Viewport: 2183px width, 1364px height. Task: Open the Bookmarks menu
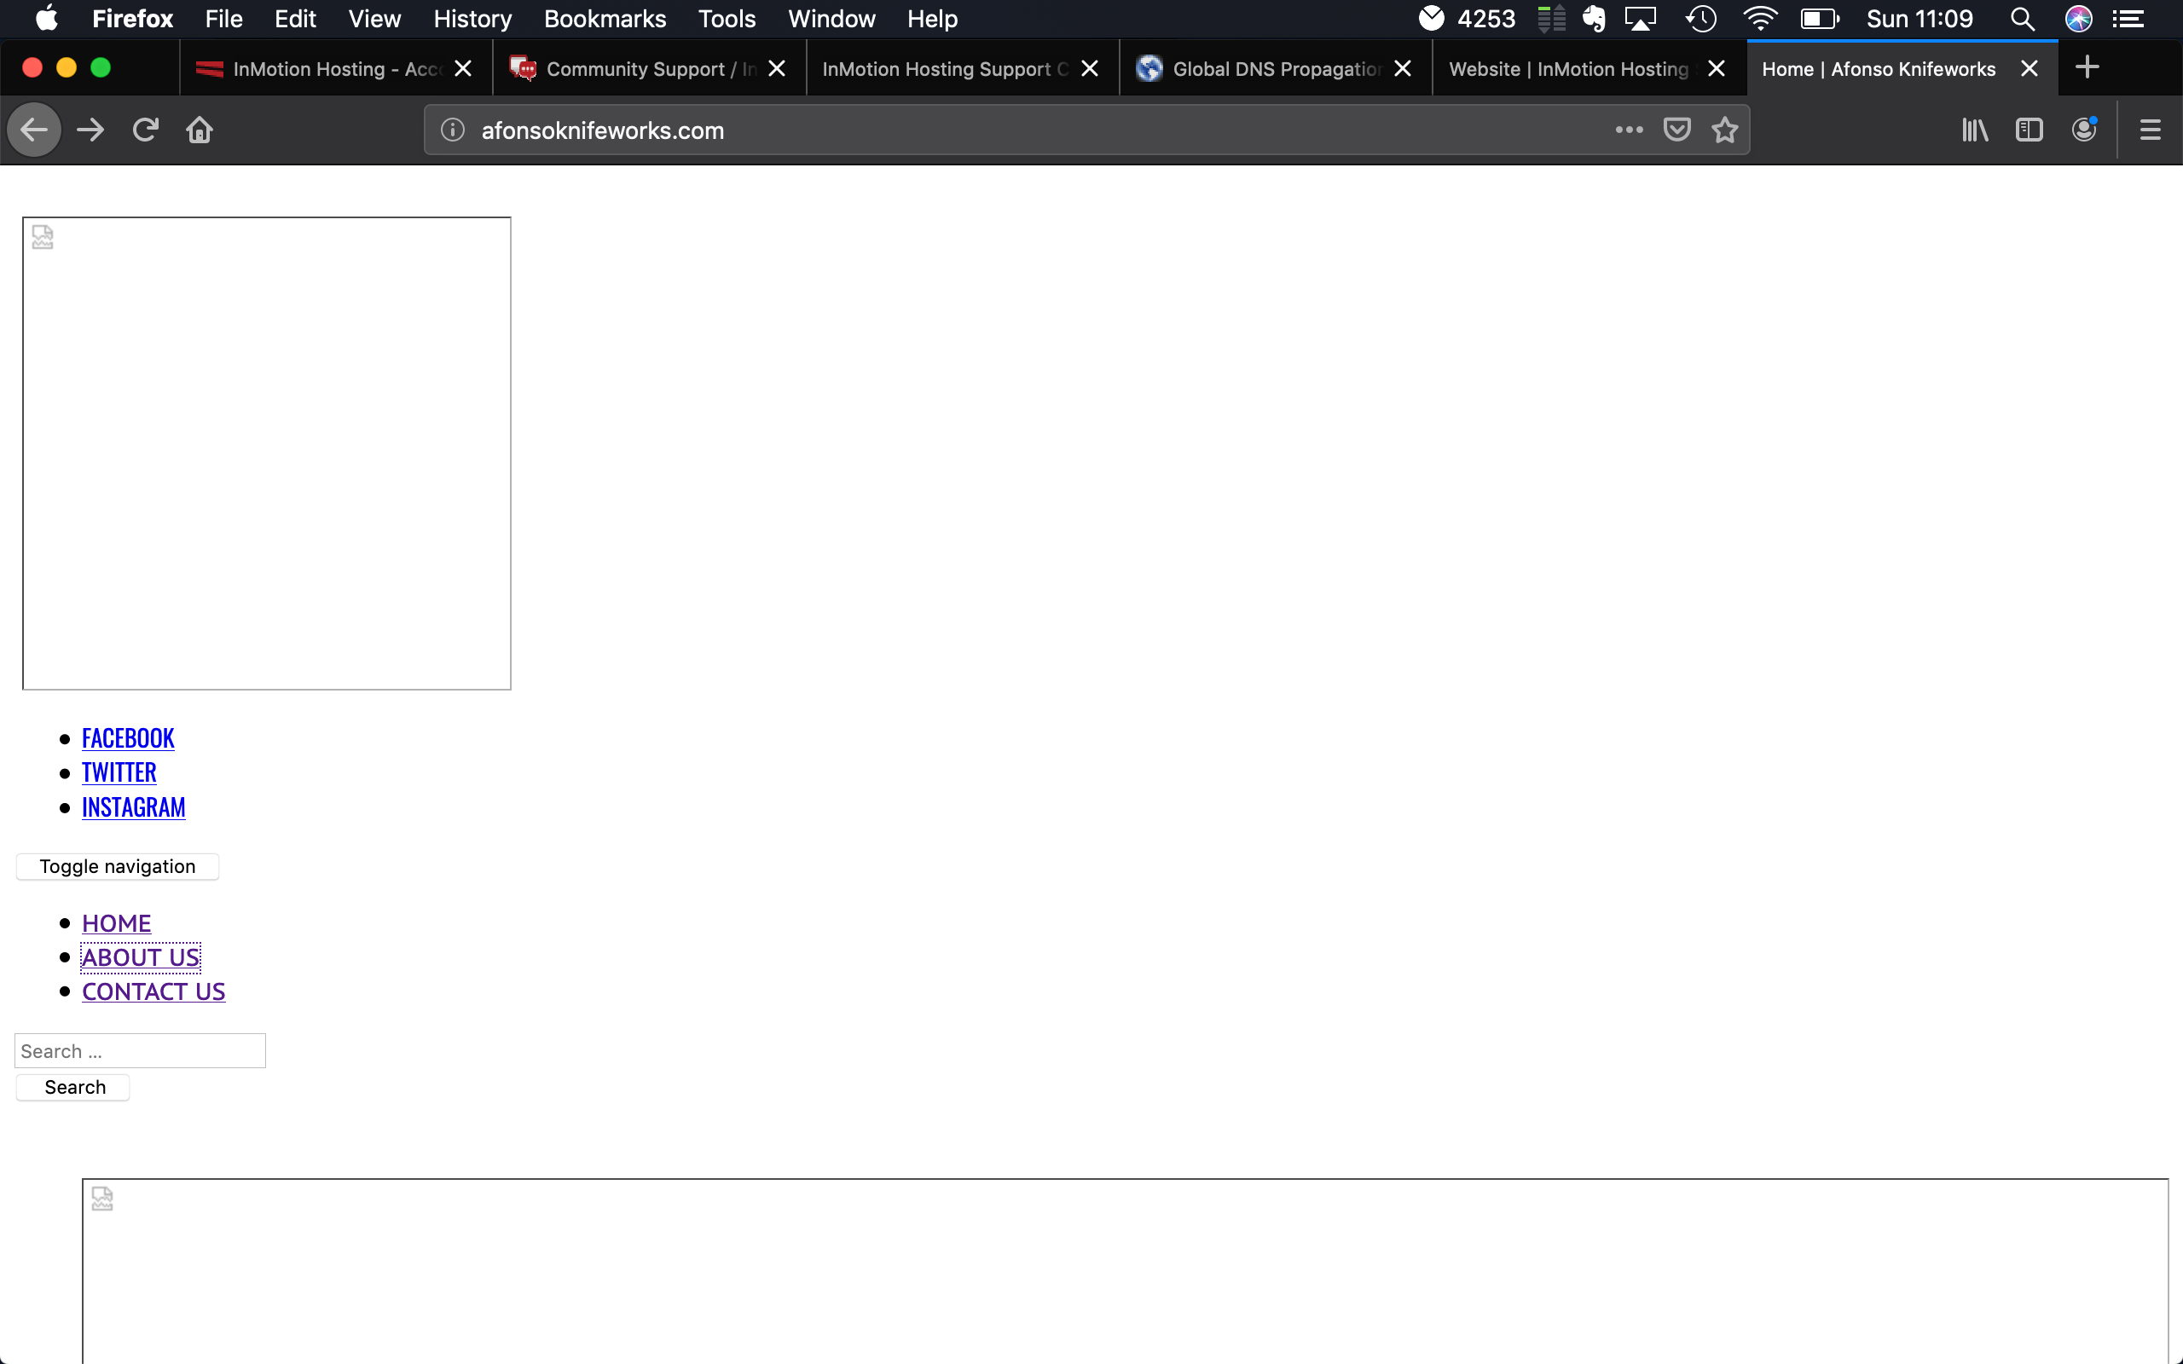tap(605, 19)
